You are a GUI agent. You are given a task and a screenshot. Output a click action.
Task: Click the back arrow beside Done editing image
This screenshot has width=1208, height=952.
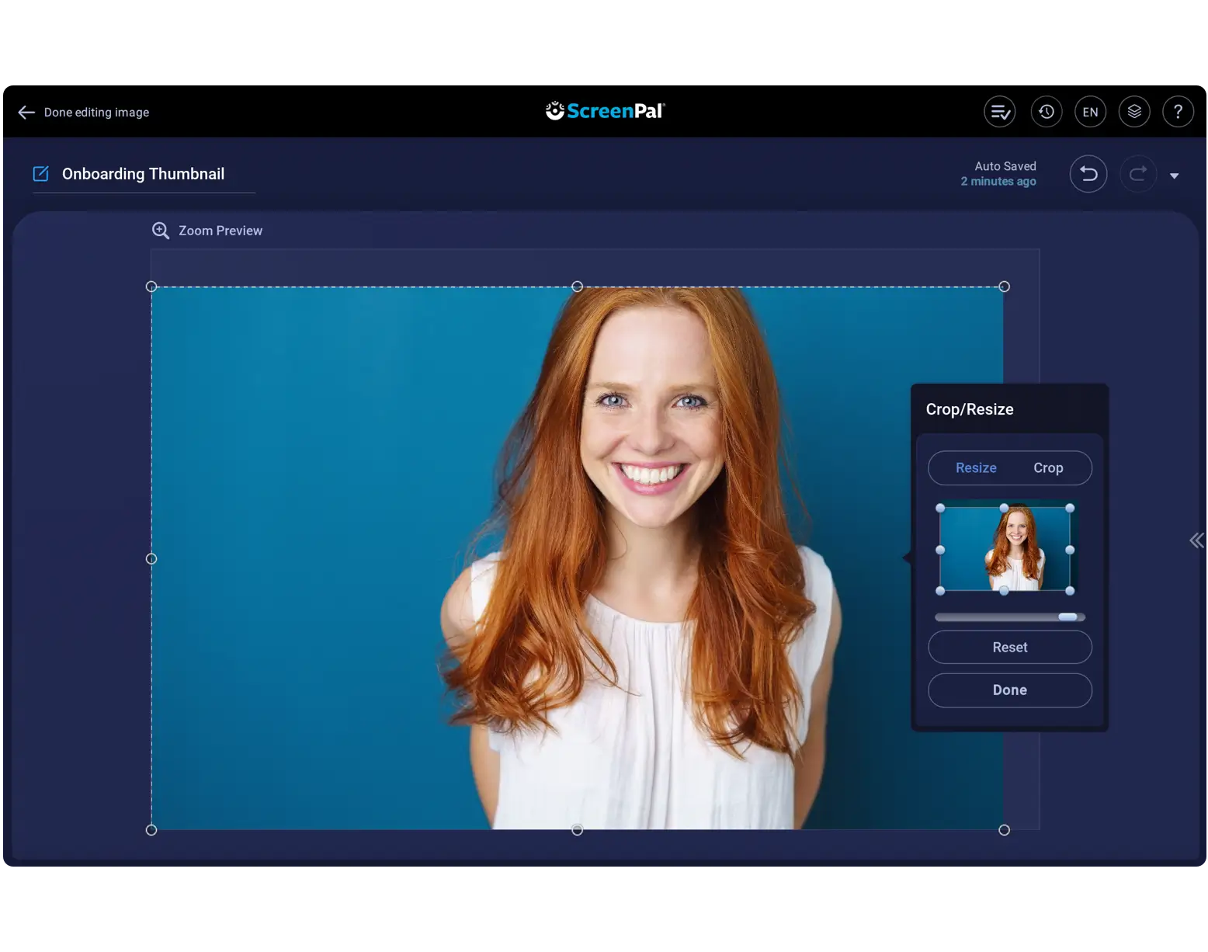pyautogui.click(x=26, y=113)
